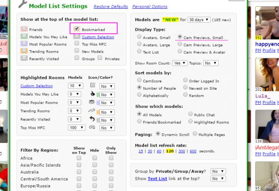Open the Show Room Count dropdown
This screenshot has width=279, height=191.
point(180,63)
